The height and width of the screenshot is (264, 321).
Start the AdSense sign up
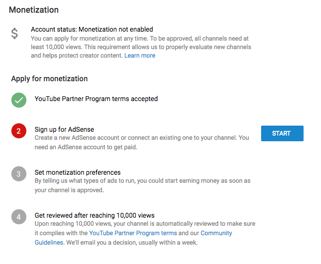pos(282,133)
